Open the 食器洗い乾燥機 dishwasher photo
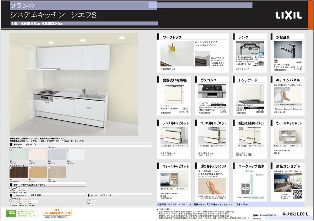The image size is (314, 221). (x=174, y=94)
